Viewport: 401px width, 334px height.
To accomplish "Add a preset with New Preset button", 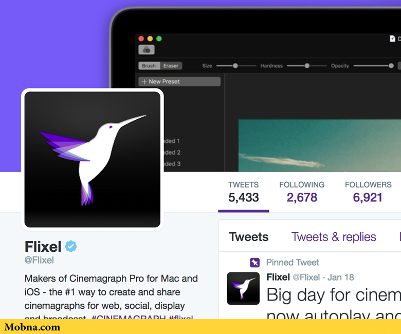I will click(179, 82).
